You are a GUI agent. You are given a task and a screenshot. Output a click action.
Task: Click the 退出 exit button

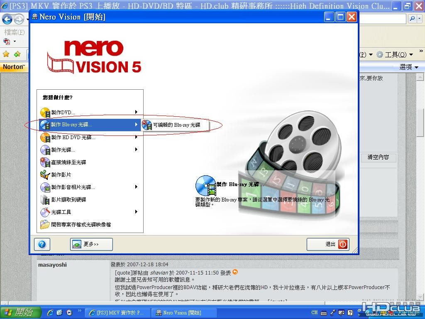[328, 244]
